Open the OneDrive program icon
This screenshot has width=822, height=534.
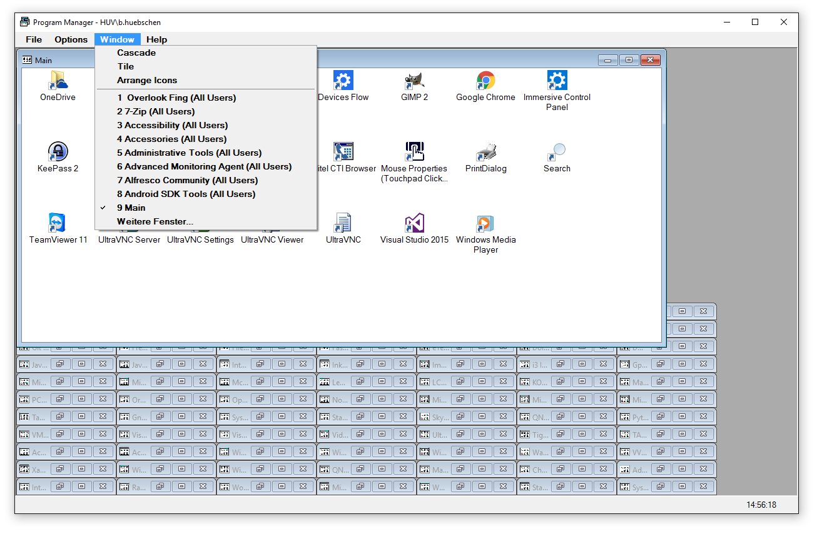coord(58,80)
